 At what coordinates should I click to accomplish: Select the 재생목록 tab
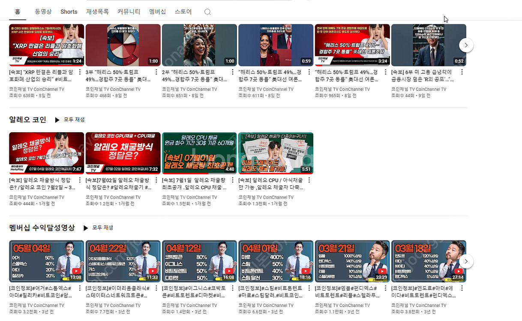[97, 12]
